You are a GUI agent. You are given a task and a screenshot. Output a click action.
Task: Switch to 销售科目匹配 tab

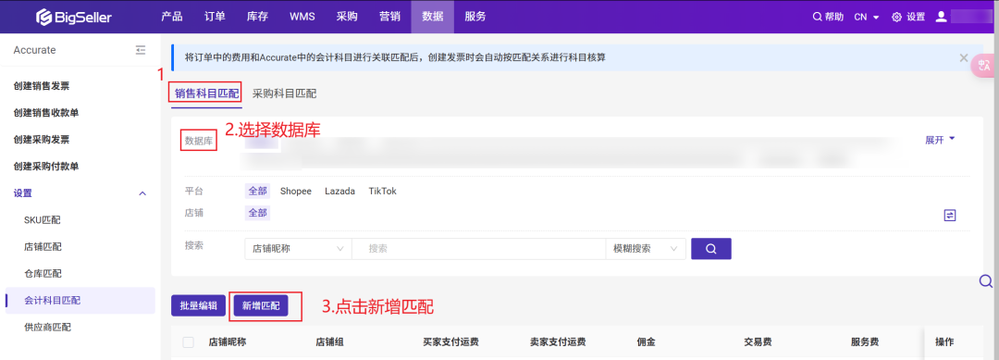pyautogui.click(x=206, y=93)
